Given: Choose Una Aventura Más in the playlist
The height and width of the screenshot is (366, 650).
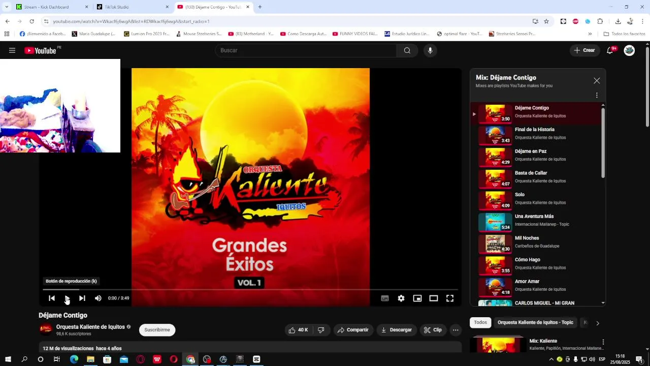Looking at the screenshot, I should point(536,222).
